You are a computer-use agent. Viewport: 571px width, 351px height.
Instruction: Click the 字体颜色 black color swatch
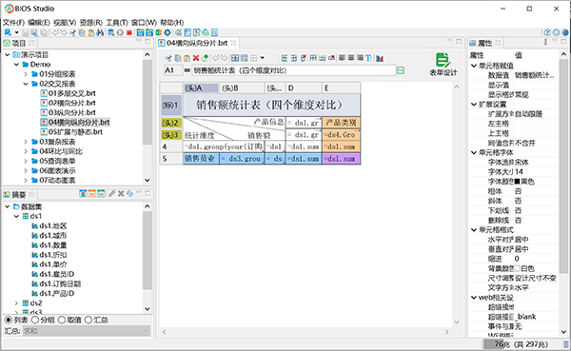pos(517,182)
